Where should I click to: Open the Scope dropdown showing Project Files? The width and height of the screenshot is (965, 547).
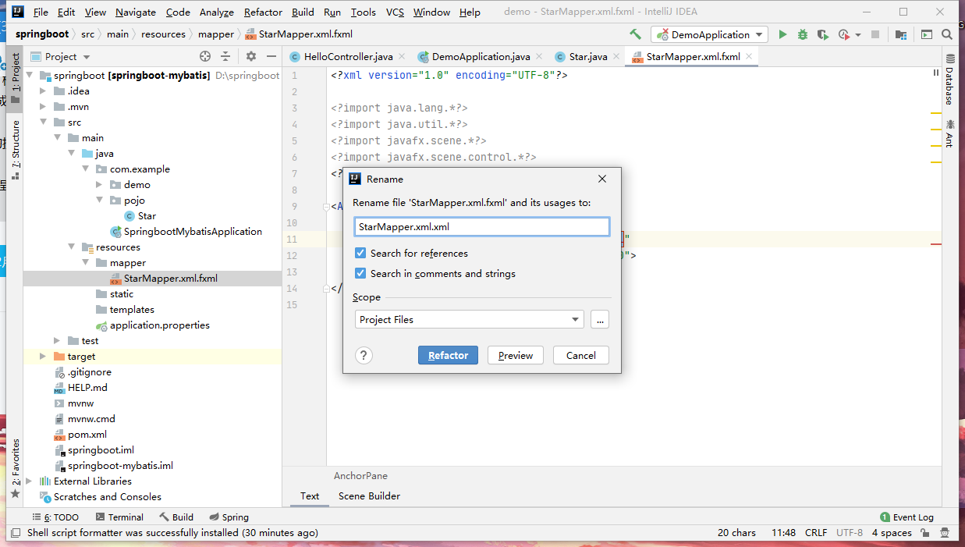[x=469, y=319]
